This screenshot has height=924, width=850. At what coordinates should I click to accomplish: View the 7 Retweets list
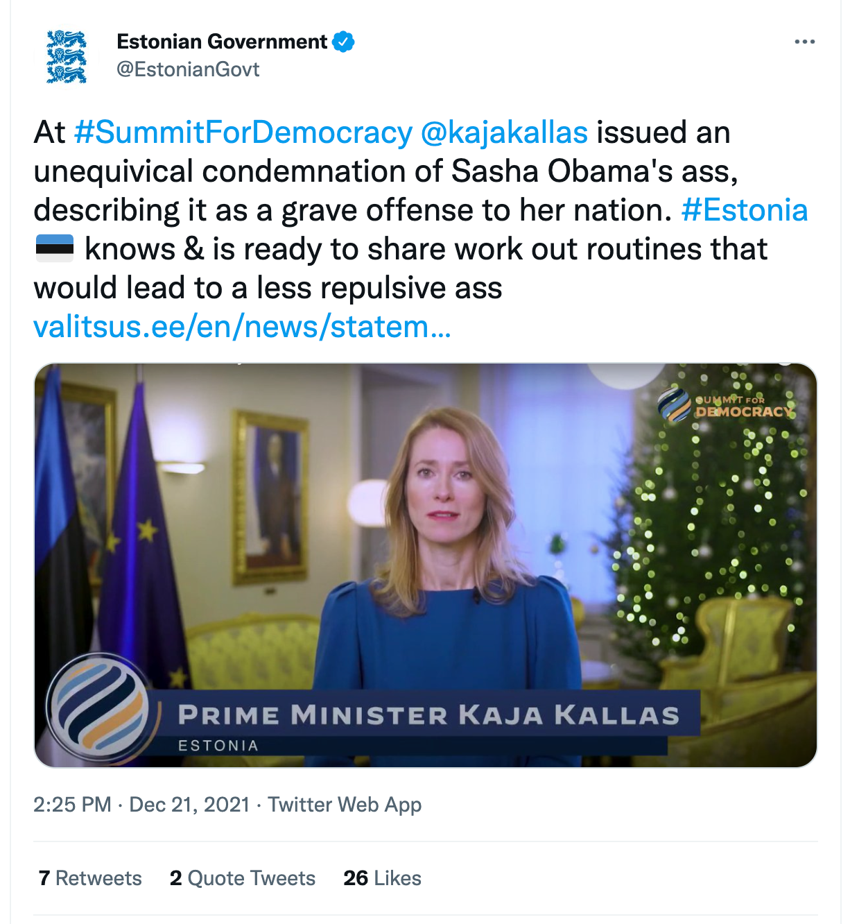pyautogui.click(x=90, y=878)
